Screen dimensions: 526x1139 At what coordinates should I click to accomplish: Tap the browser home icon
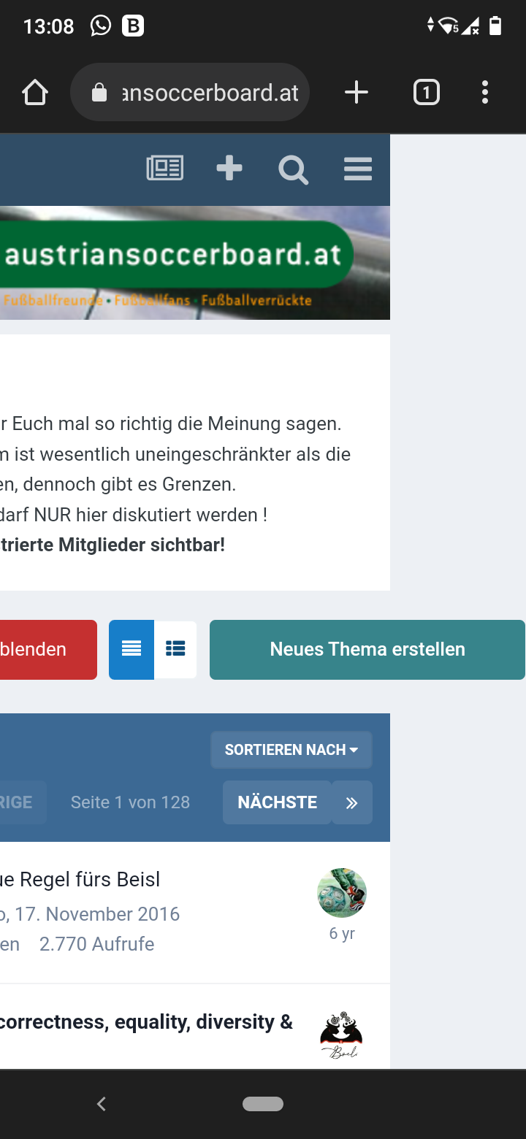point(34,93)
